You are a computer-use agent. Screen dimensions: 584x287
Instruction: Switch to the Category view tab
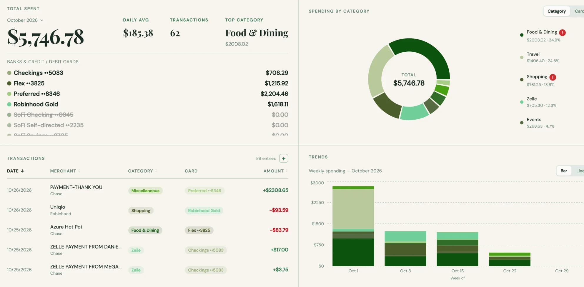[556, 11]
